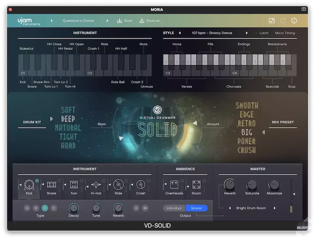Click the title bar collapse icon
Viewport: 315px width, 239px height.
pos(304,9)
